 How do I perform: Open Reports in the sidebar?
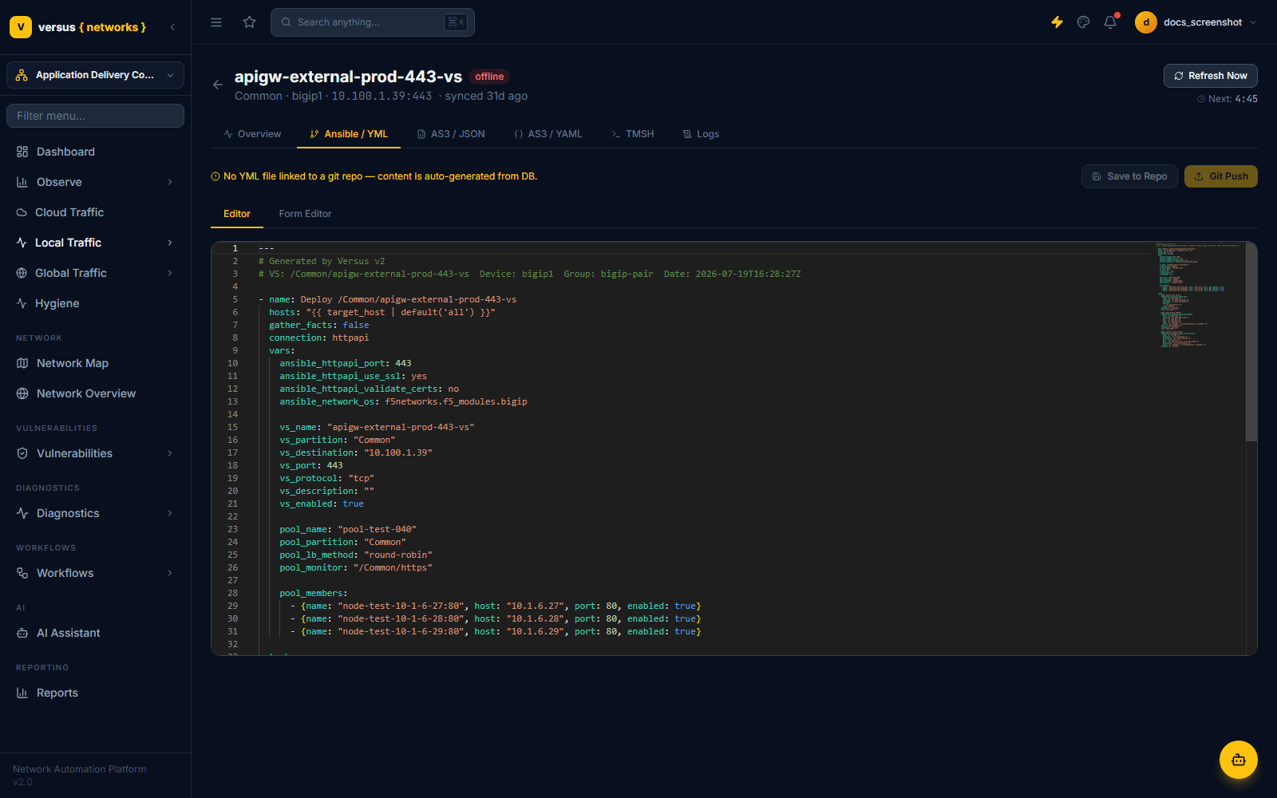point(96,693)
